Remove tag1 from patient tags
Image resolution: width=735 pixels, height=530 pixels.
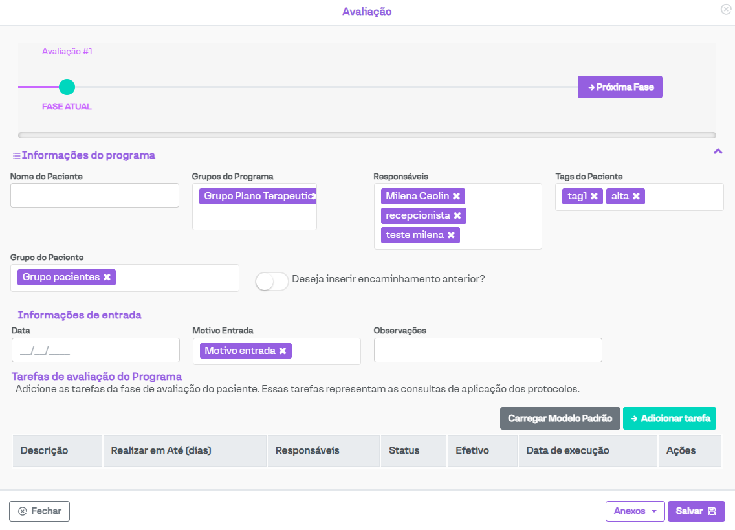coord(594,196)
